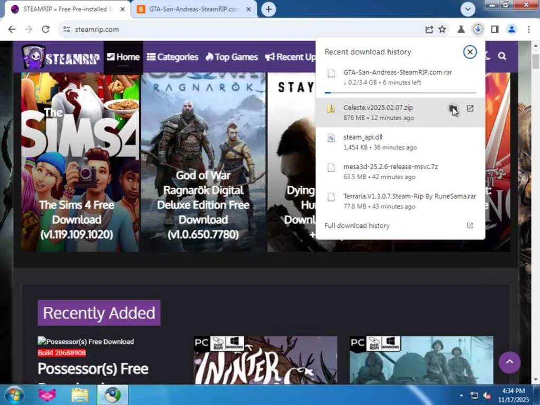Go back using the browser back arrow
The height and width of the screenshot is (405, 540).
tap(12, 30)
